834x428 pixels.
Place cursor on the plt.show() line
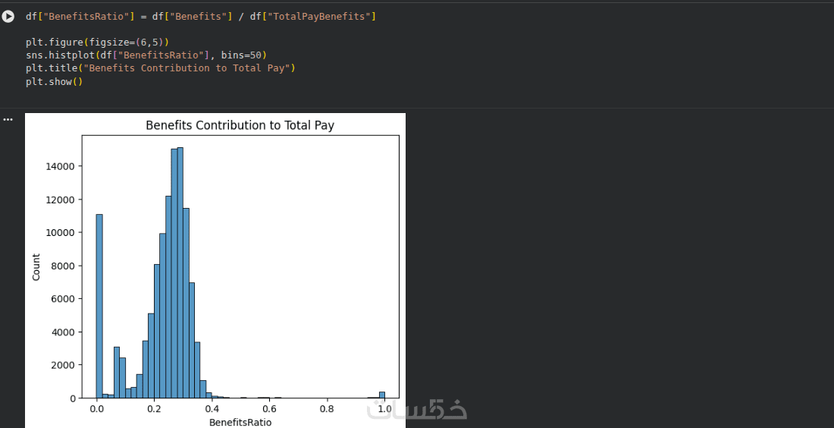tap(53, 81)
